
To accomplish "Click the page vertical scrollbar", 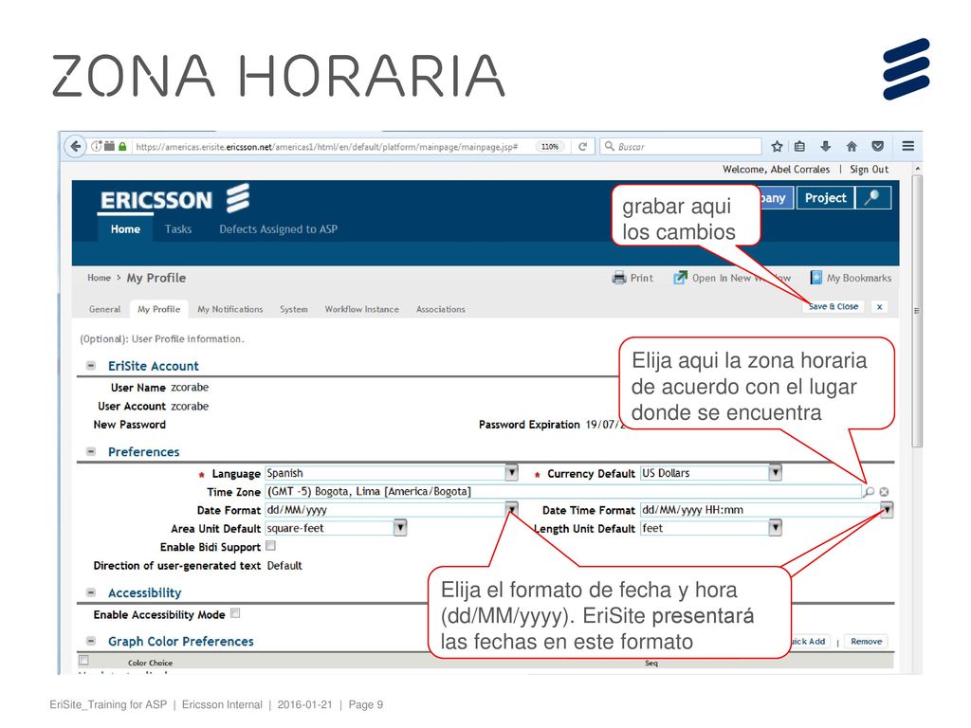I will pyautogui.click(x=917, y=310).
